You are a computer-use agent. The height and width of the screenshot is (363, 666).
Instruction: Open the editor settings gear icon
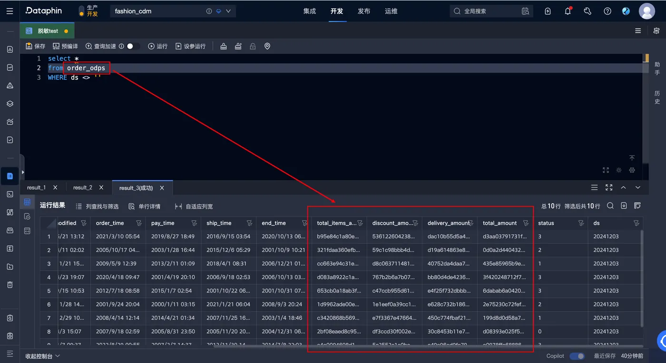pyautogui.click(x=632, y=170)
